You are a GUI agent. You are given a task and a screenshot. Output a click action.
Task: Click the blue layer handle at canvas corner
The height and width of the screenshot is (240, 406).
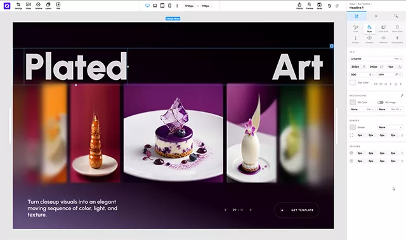point(331,46)
